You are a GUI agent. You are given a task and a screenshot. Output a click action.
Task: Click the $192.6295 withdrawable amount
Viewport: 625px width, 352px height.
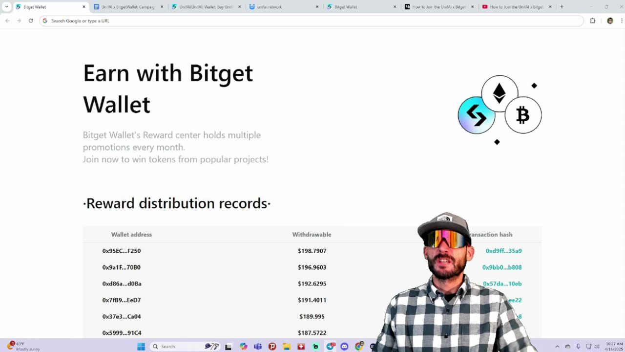pos(312,284)
